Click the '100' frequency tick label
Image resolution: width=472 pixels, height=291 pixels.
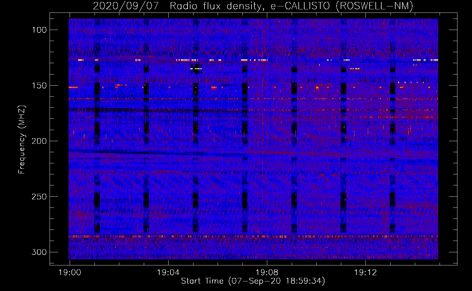point(39,30)
